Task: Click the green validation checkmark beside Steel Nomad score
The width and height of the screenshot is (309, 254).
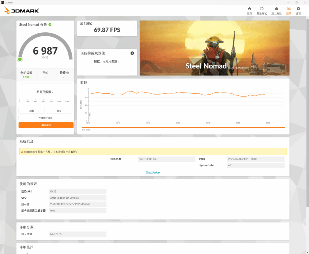Action: [50, 25]
